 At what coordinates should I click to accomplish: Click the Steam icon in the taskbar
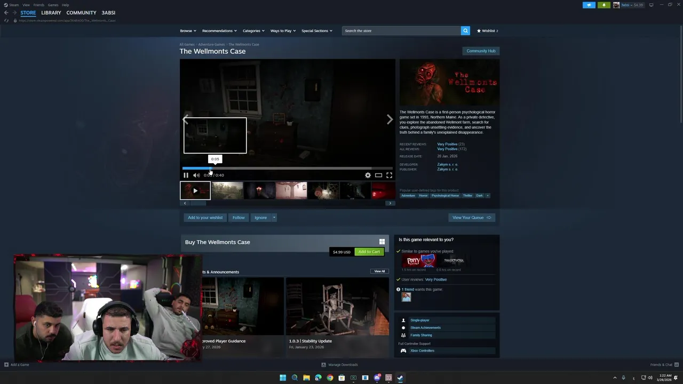(400, 378)
